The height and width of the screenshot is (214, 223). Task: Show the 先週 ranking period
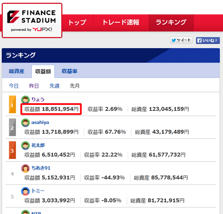coord(54,86)
